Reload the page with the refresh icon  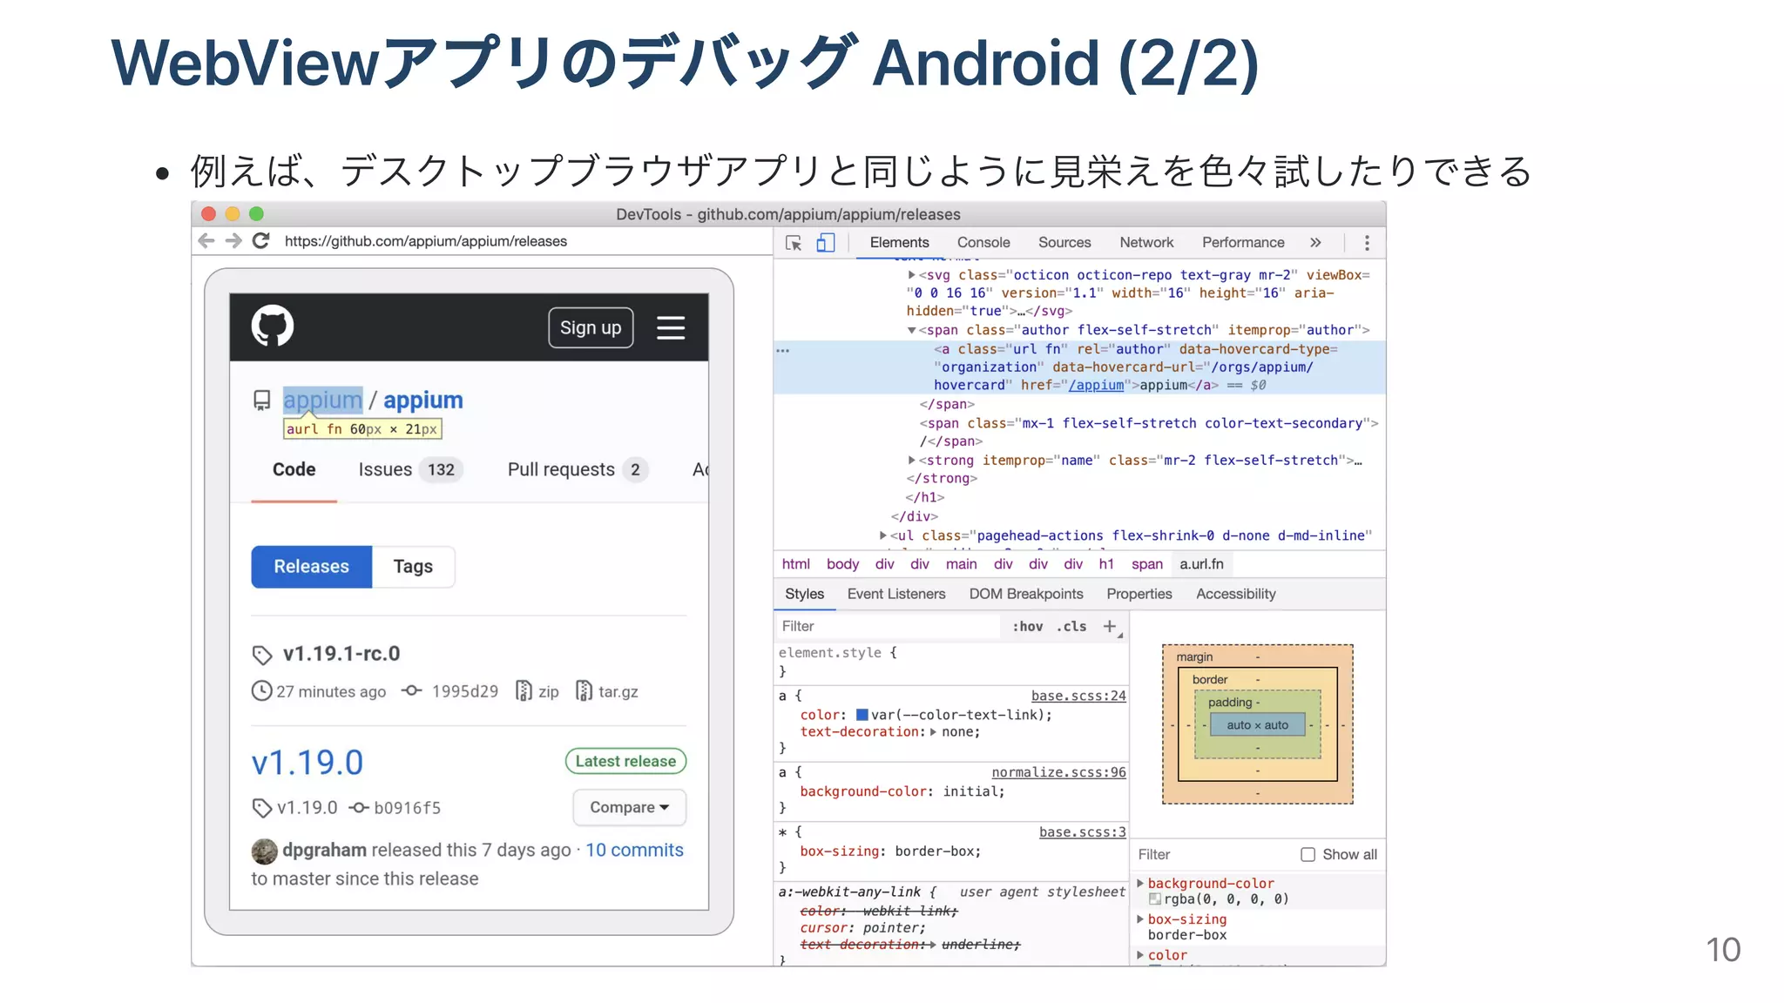pos(260,241)
